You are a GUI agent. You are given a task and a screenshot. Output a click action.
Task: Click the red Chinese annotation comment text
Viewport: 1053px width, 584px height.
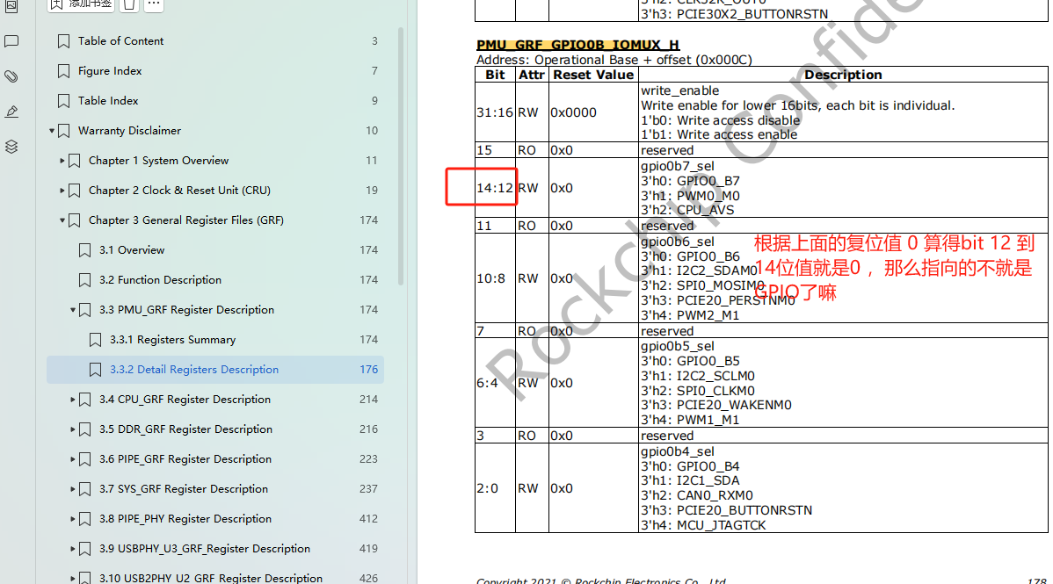[894, 267]
